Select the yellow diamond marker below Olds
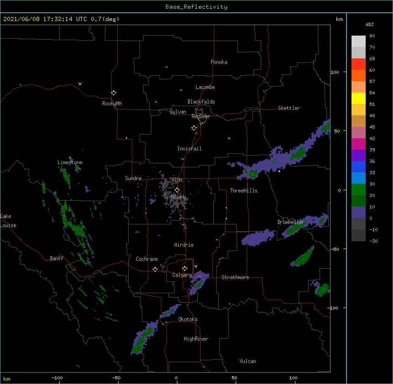The height and width of the screenshot is (384, 393). point(177,190)
